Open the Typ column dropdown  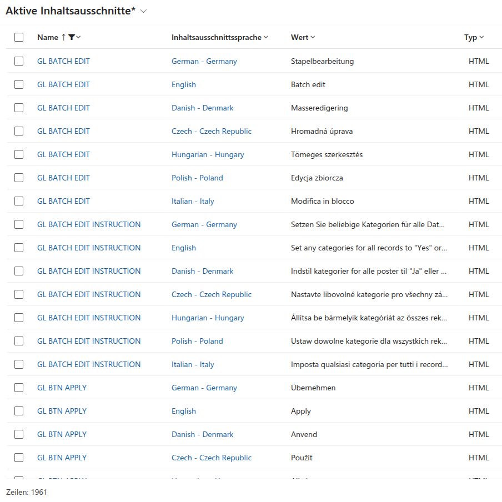tap(483, 37)
